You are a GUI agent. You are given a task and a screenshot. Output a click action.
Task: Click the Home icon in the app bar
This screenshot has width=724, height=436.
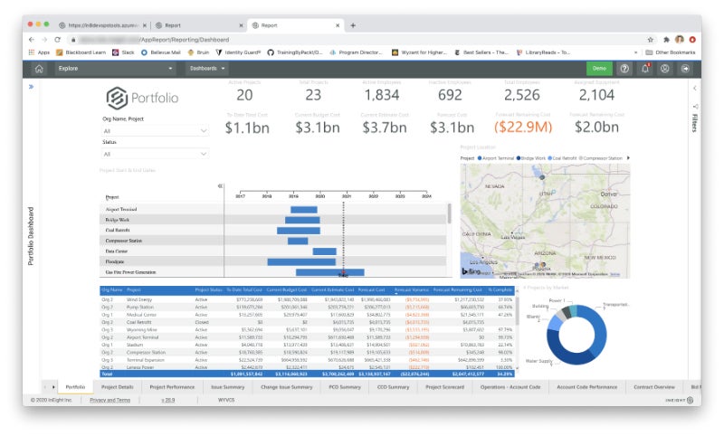39,68
